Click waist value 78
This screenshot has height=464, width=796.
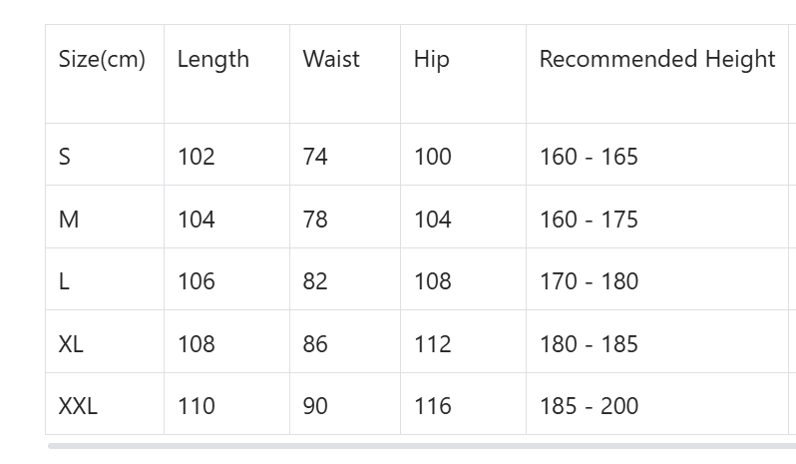[315, 220]
